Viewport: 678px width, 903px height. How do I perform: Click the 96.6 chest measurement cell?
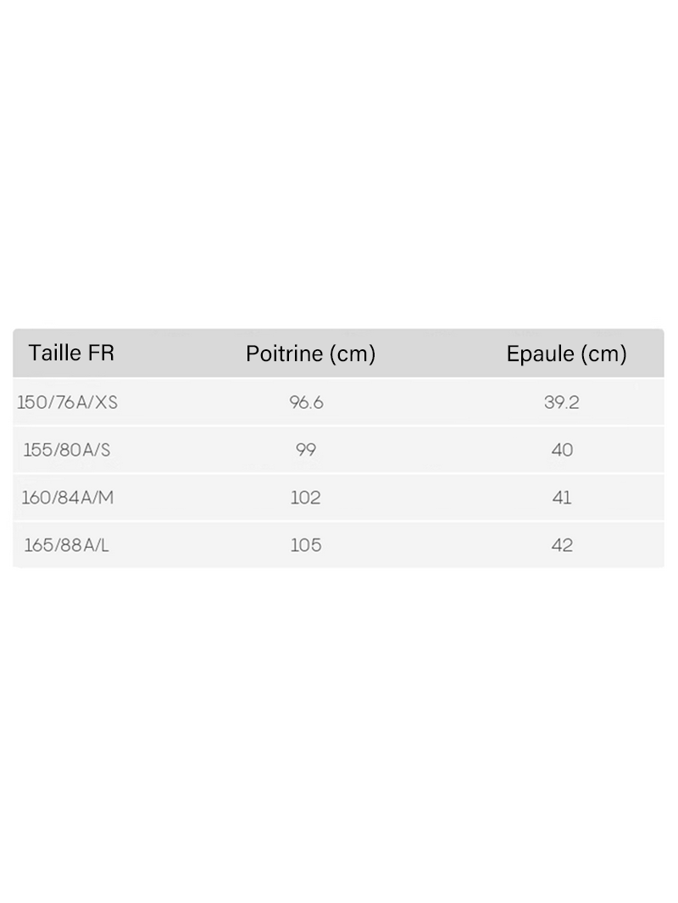tap(306, 402)
